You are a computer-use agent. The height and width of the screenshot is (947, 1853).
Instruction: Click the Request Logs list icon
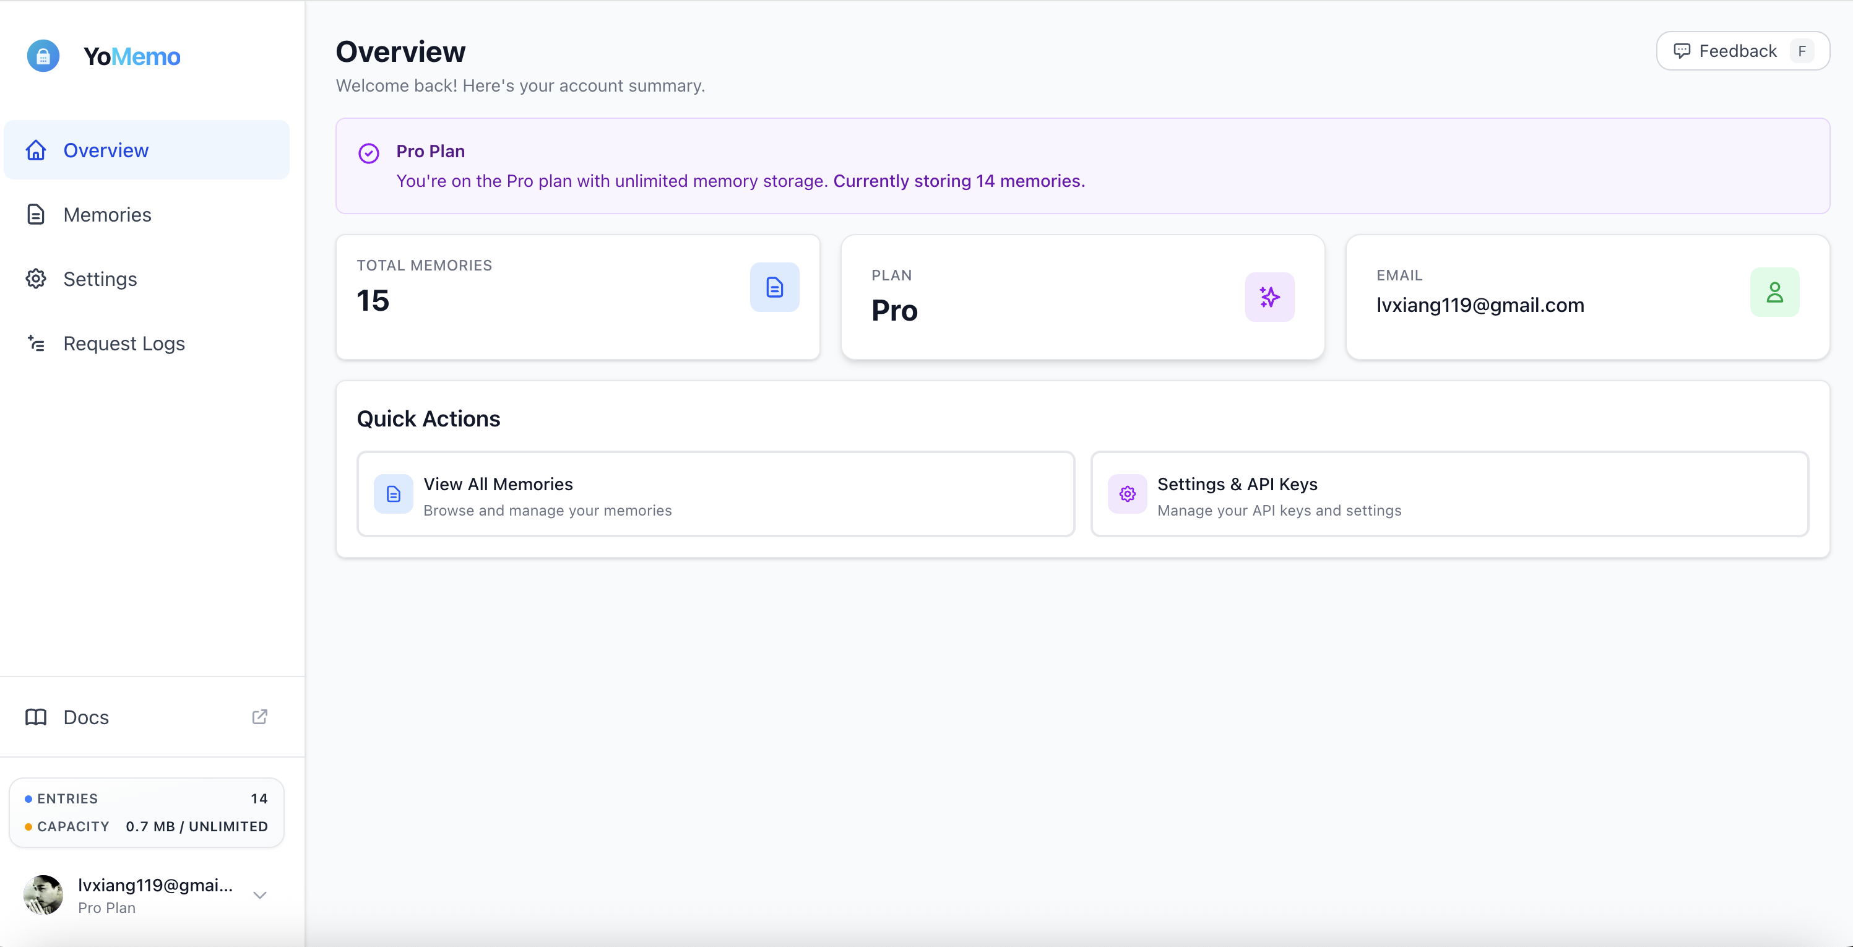[x=36, y=344]
